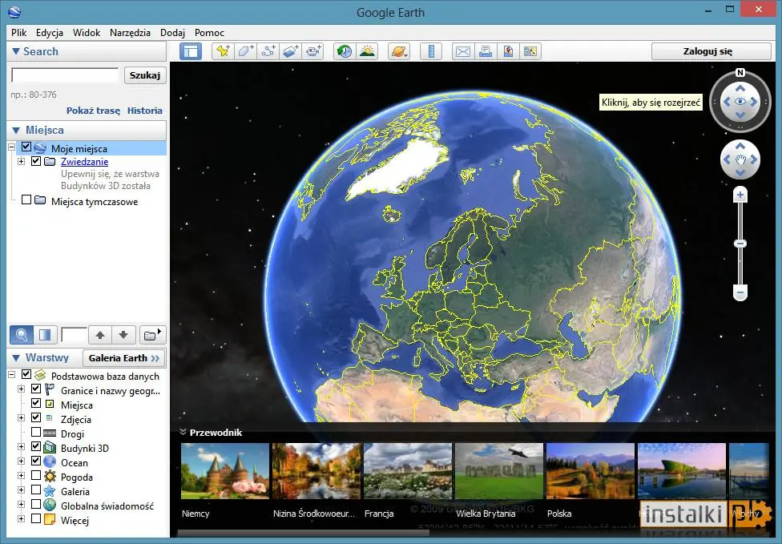782x544 pixels.
Task: Click the hand move joystick control
Action: 740,159
